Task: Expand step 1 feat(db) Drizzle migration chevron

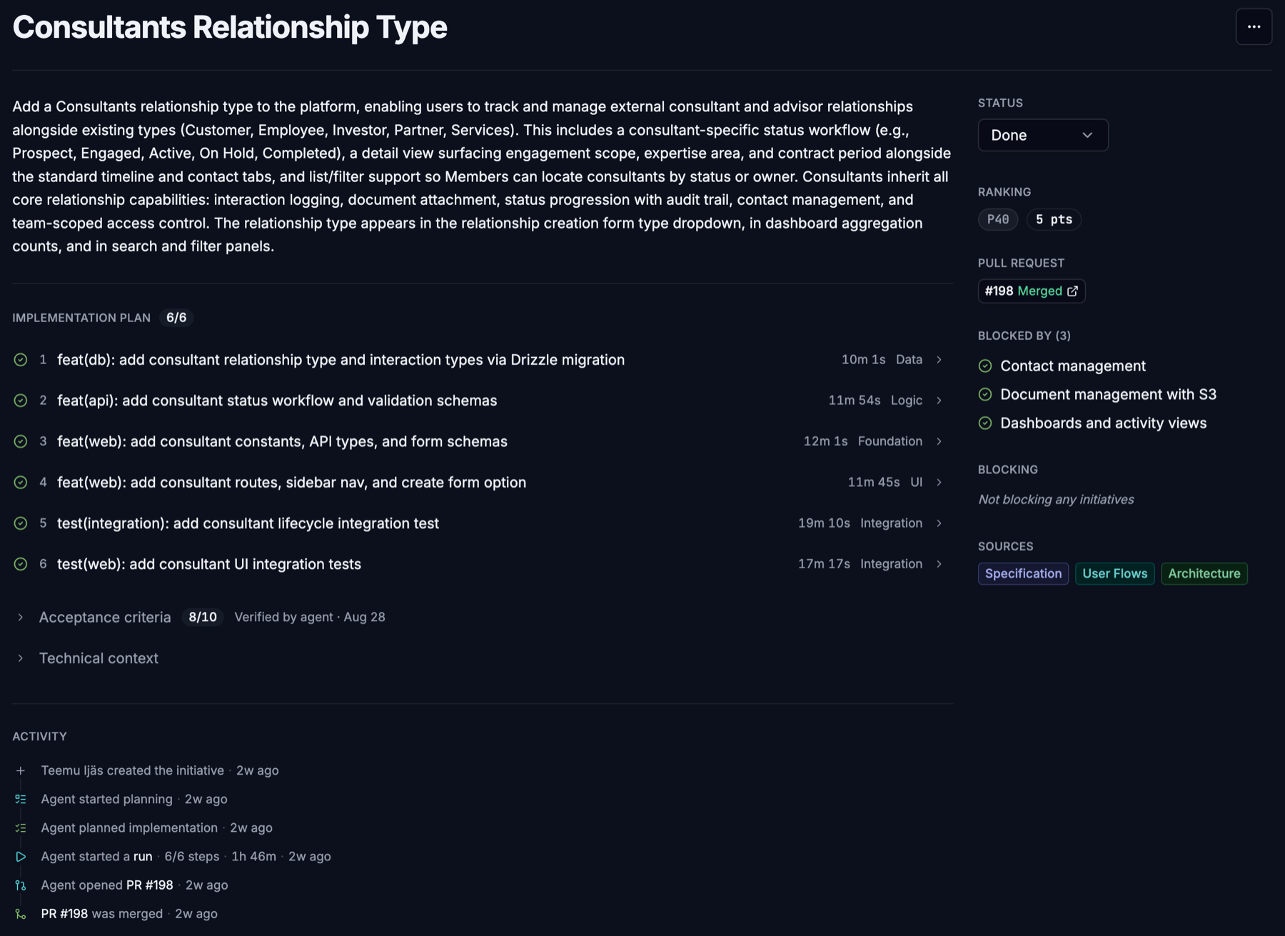Action: (x=939, y=360)
